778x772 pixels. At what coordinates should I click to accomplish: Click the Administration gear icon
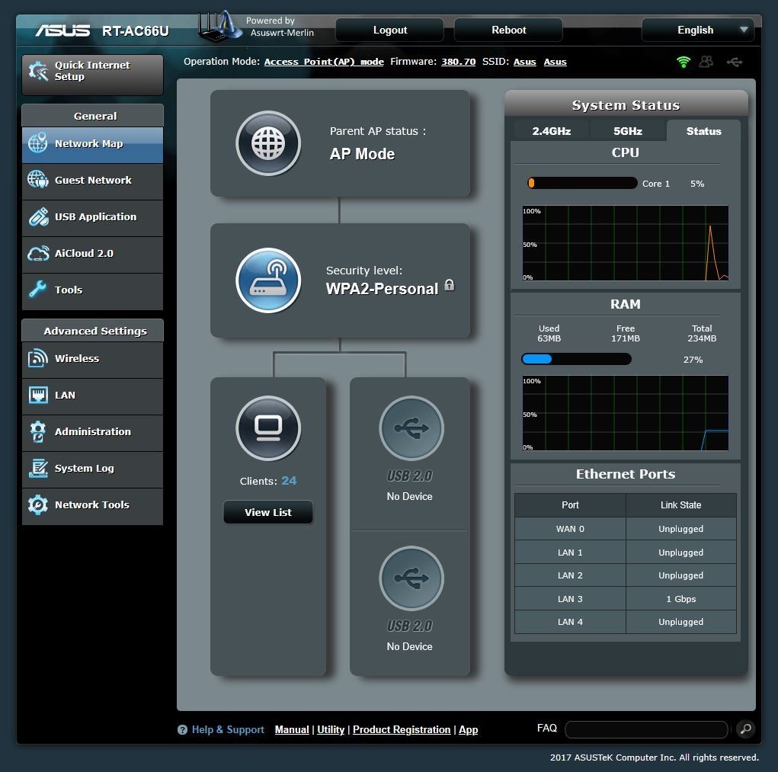(x=37, y=431)
